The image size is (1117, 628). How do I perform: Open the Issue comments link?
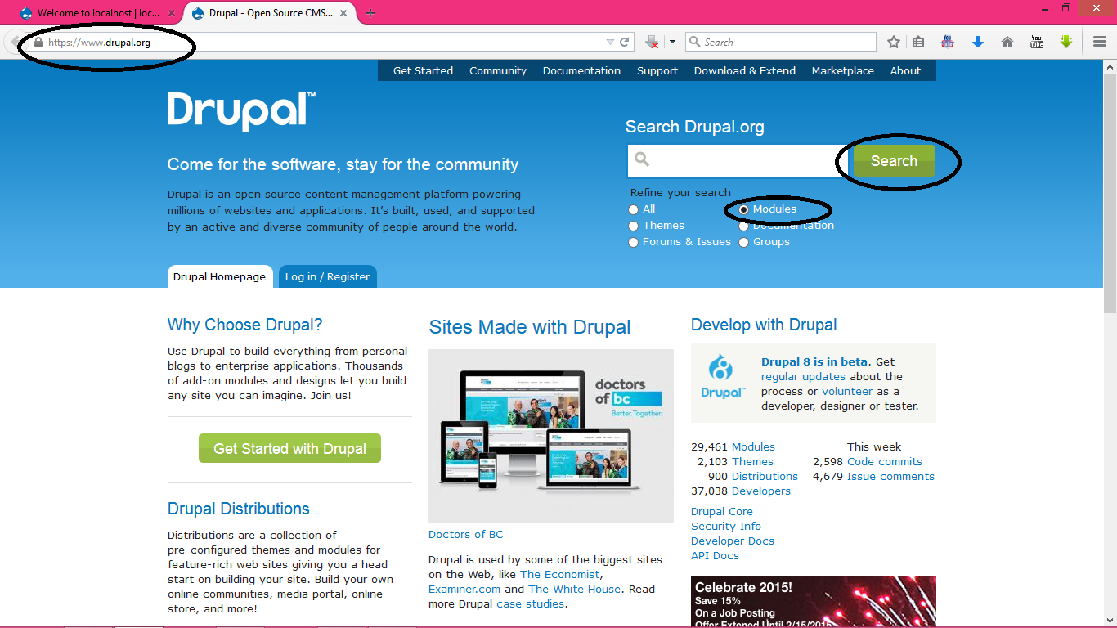[890, 476]
